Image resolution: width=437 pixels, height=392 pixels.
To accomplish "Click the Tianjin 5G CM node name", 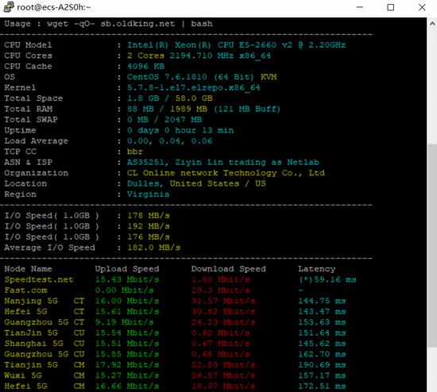I will [x=44, y=365].
